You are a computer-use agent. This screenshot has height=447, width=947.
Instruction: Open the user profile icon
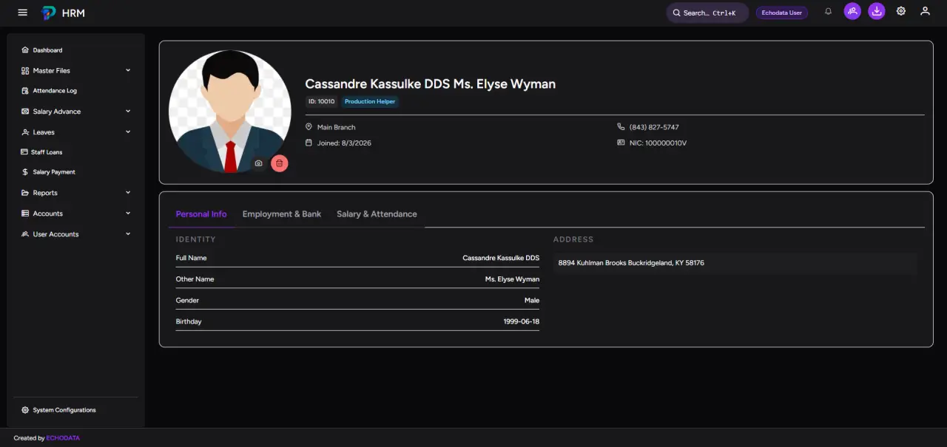(925, 11)
